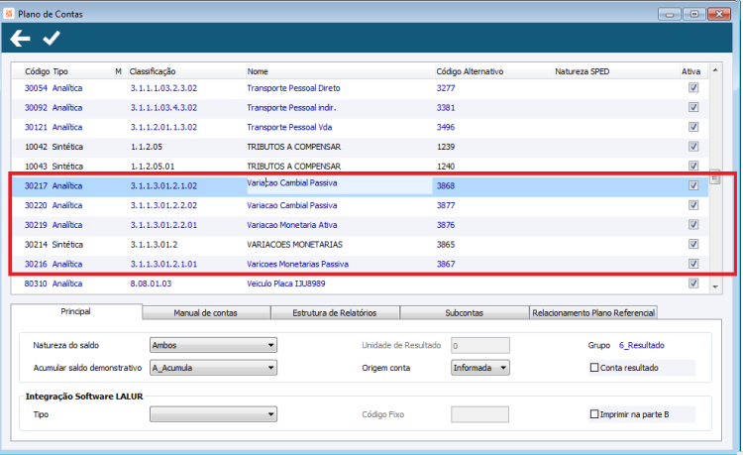Screen dimensions: 743x455
Task: Click the Código Fixo field
Action: pos(480,414)
